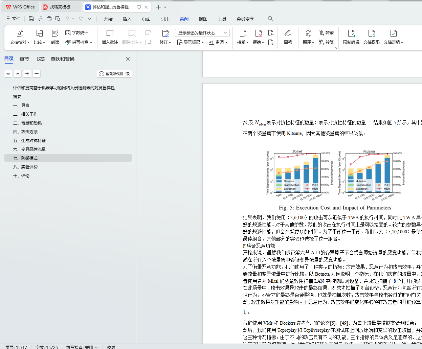Screen dimensions: 422x349
Task: Switch to the 工具 ribbon tab
Action: point(222,19)
